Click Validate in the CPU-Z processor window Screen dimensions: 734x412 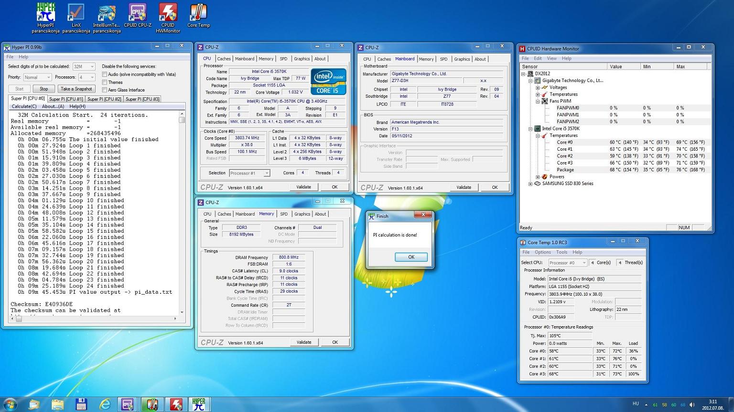point(303,187)
